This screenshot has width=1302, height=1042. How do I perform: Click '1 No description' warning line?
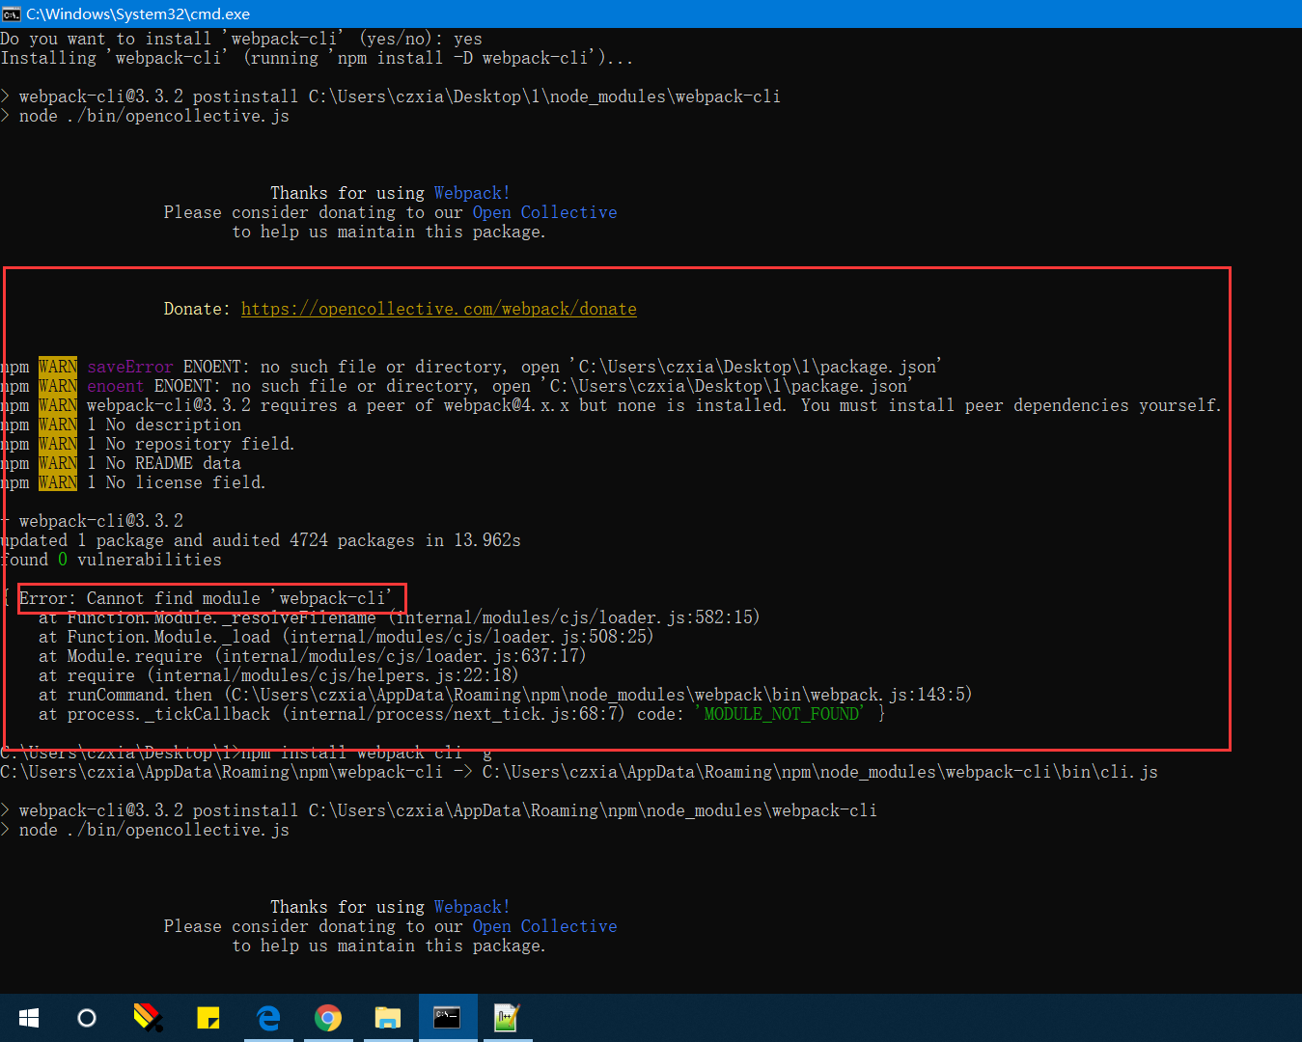[121, 425]
